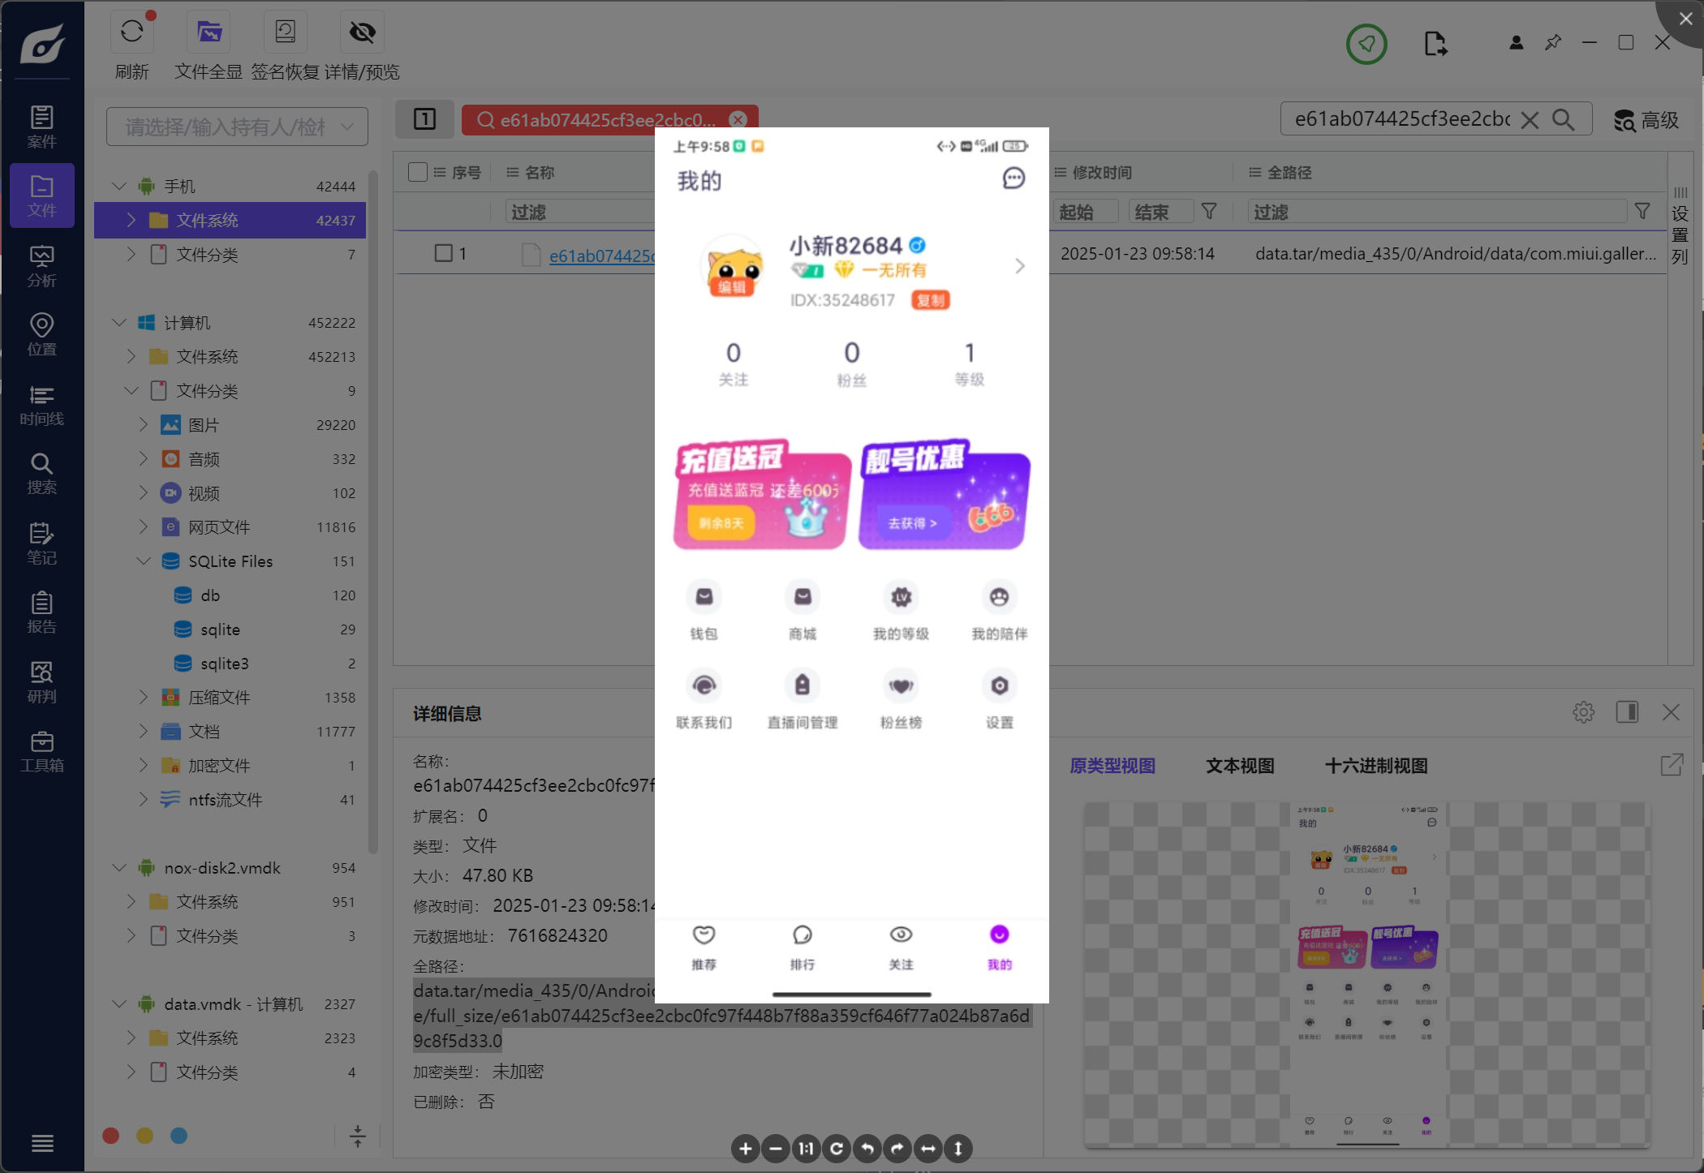Click the 高级 advanced search button
The width and height of the screenshot is (1704, 1173).
(1646, 120)
